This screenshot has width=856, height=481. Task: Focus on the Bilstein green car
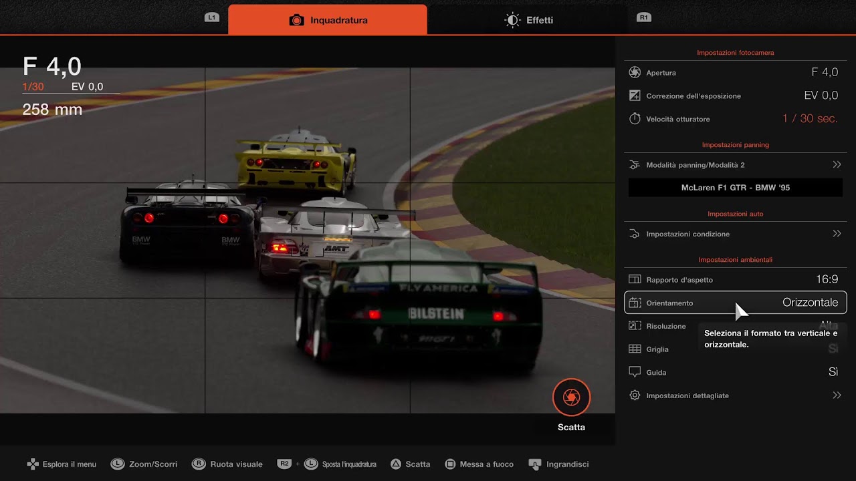coord(419,307)
